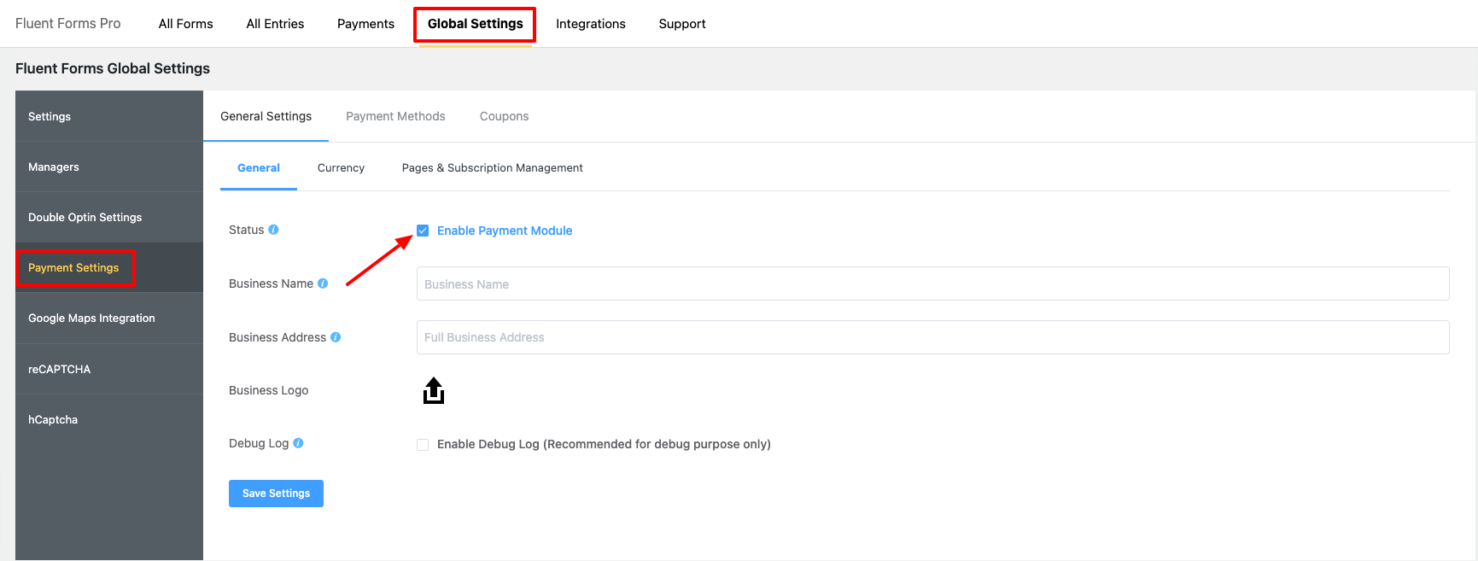The image size is (1478, 561).
Task: Click the Full Business Address input field
Action: [932, 337]
